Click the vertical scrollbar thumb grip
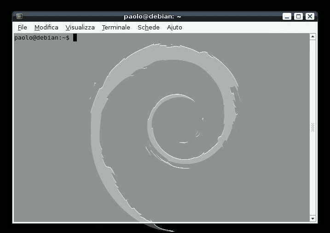 pyautogui.click(x=313, y=128)
